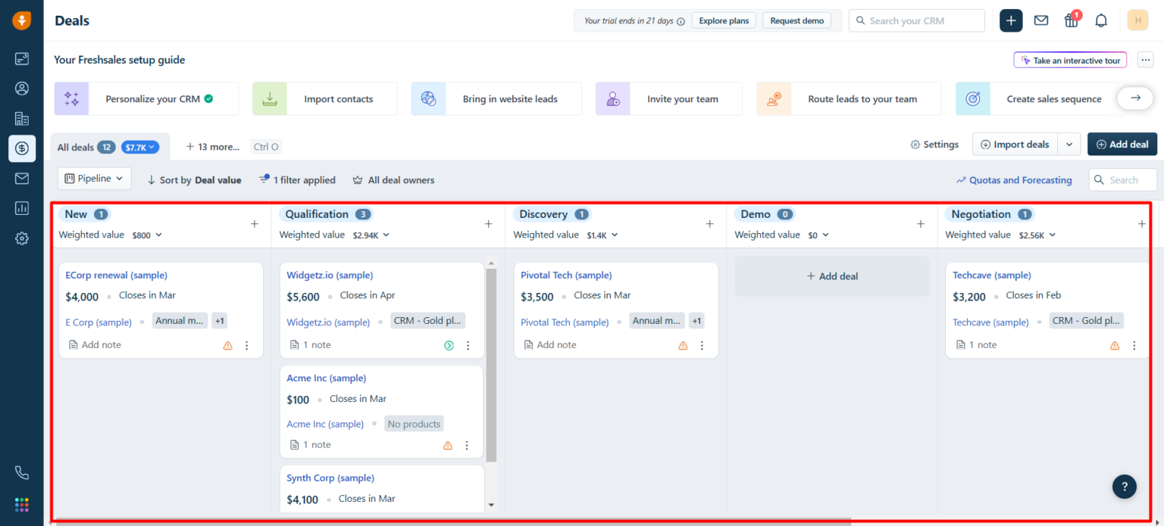This screenshot has height=526, width=1164.
Task: Open the All deal owners filter
Action: tap(394, 180)
